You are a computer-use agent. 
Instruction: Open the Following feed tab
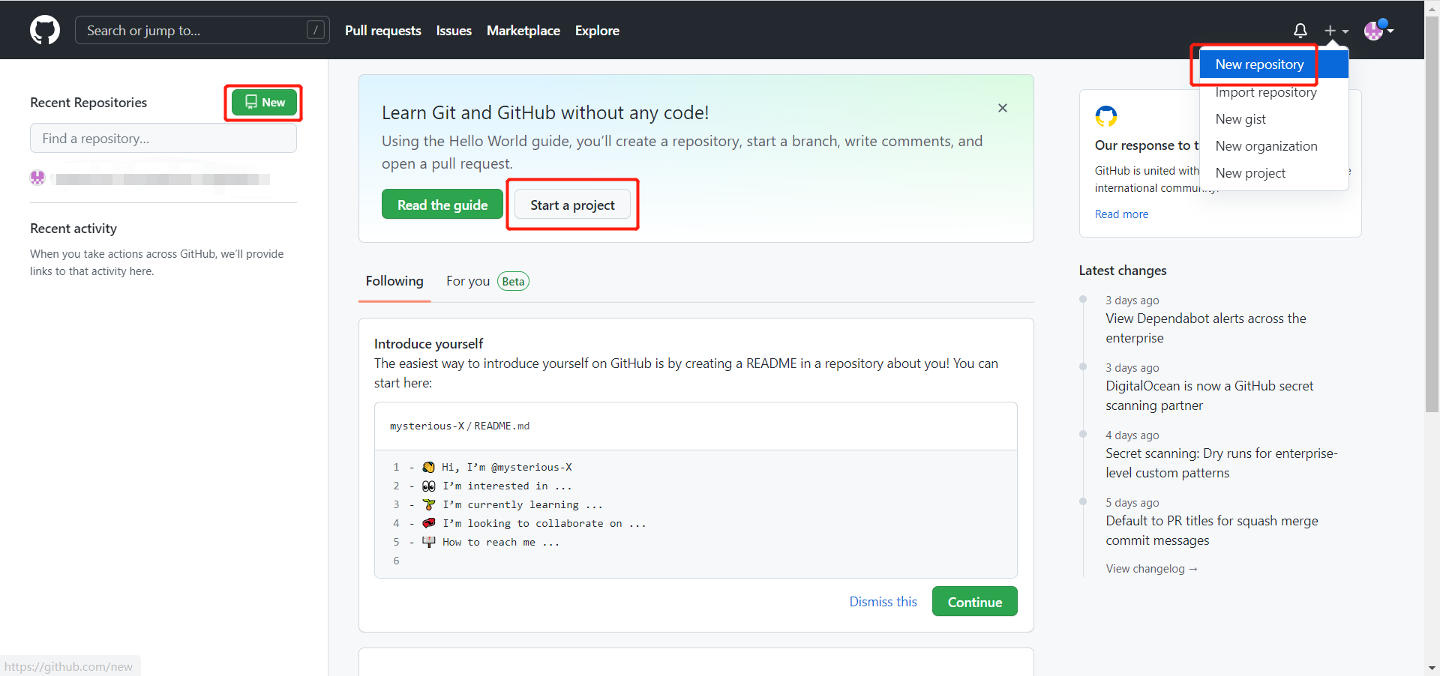coord(394,281)
